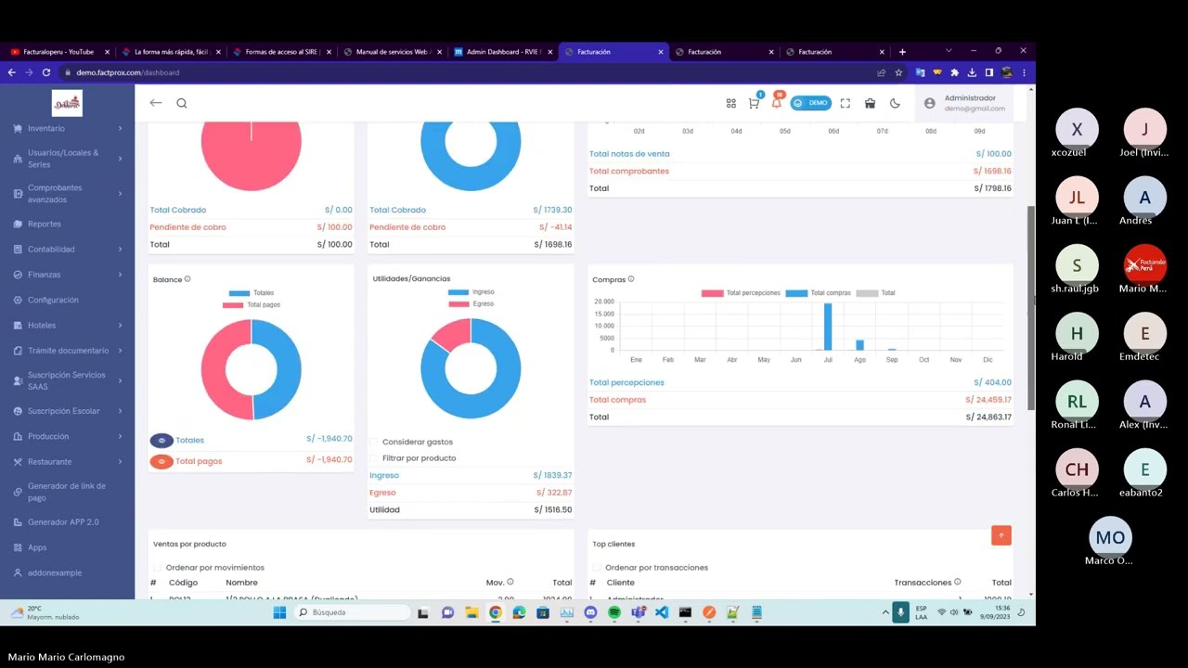
Task: Open Discord from the Windows taskbar
Action: point(590,612)
